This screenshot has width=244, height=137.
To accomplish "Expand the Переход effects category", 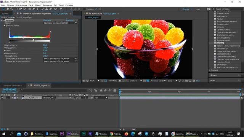I will 210,70.
